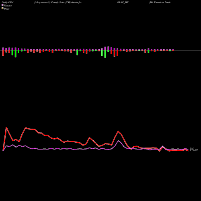Viewport: 201px width, 201px height.
Task: Click the Volume legend color swatch
Action: (2, 5)
